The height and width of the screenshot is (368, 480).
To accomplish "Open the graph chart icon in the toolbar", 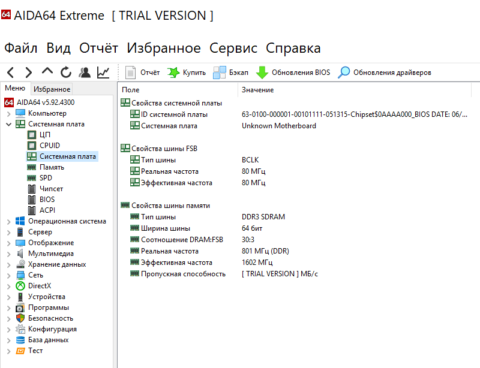I will point(103,73).
